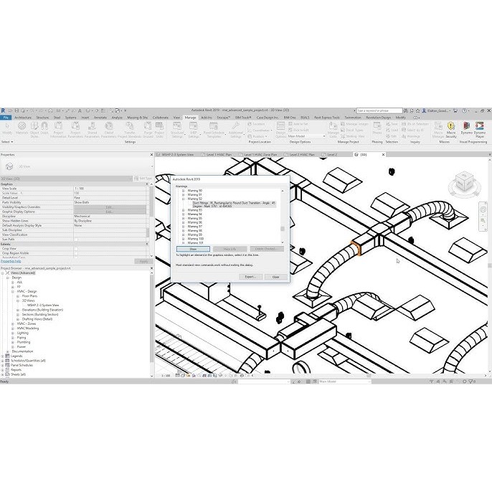Launch Dynamo
The height and width of the screenshot is (492, 492).
[x=467, y=128]
